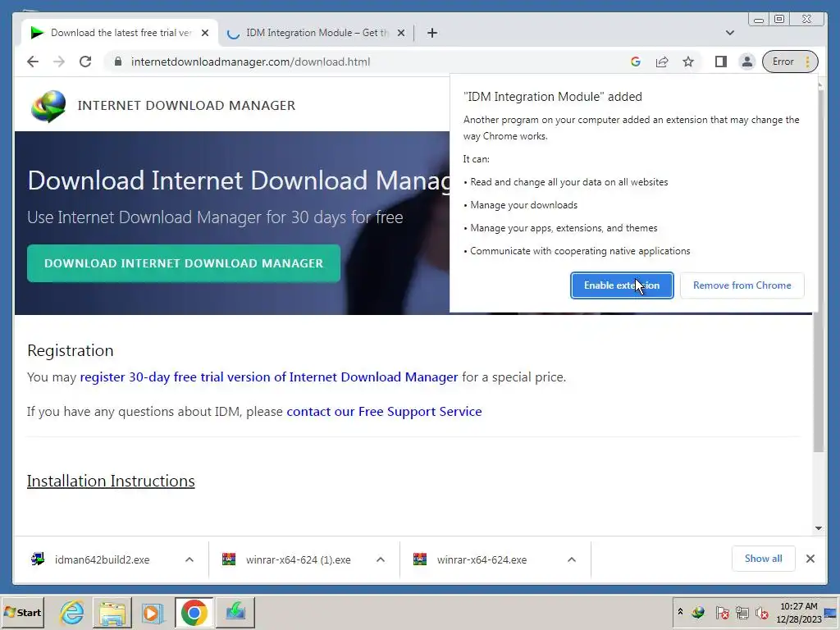This screenshot has width=840, height=630.
Task: Open register 30-day free trial version link
Action: (x=269, y=377)
